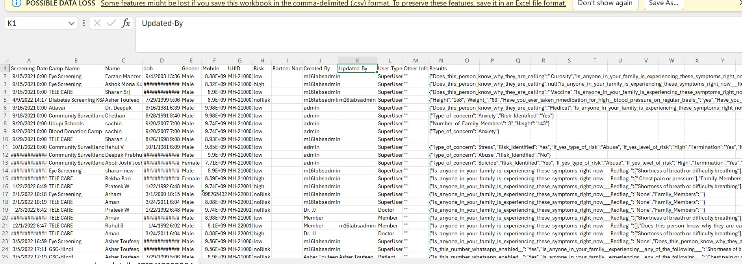Click the Dr. JJ Created-By cell in row 22
This screenshot has width=742, height=264.
320,233
